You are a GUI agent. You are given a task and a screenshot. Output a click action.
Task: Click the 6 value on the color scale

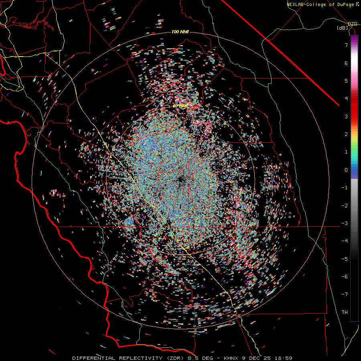[346, 63]
